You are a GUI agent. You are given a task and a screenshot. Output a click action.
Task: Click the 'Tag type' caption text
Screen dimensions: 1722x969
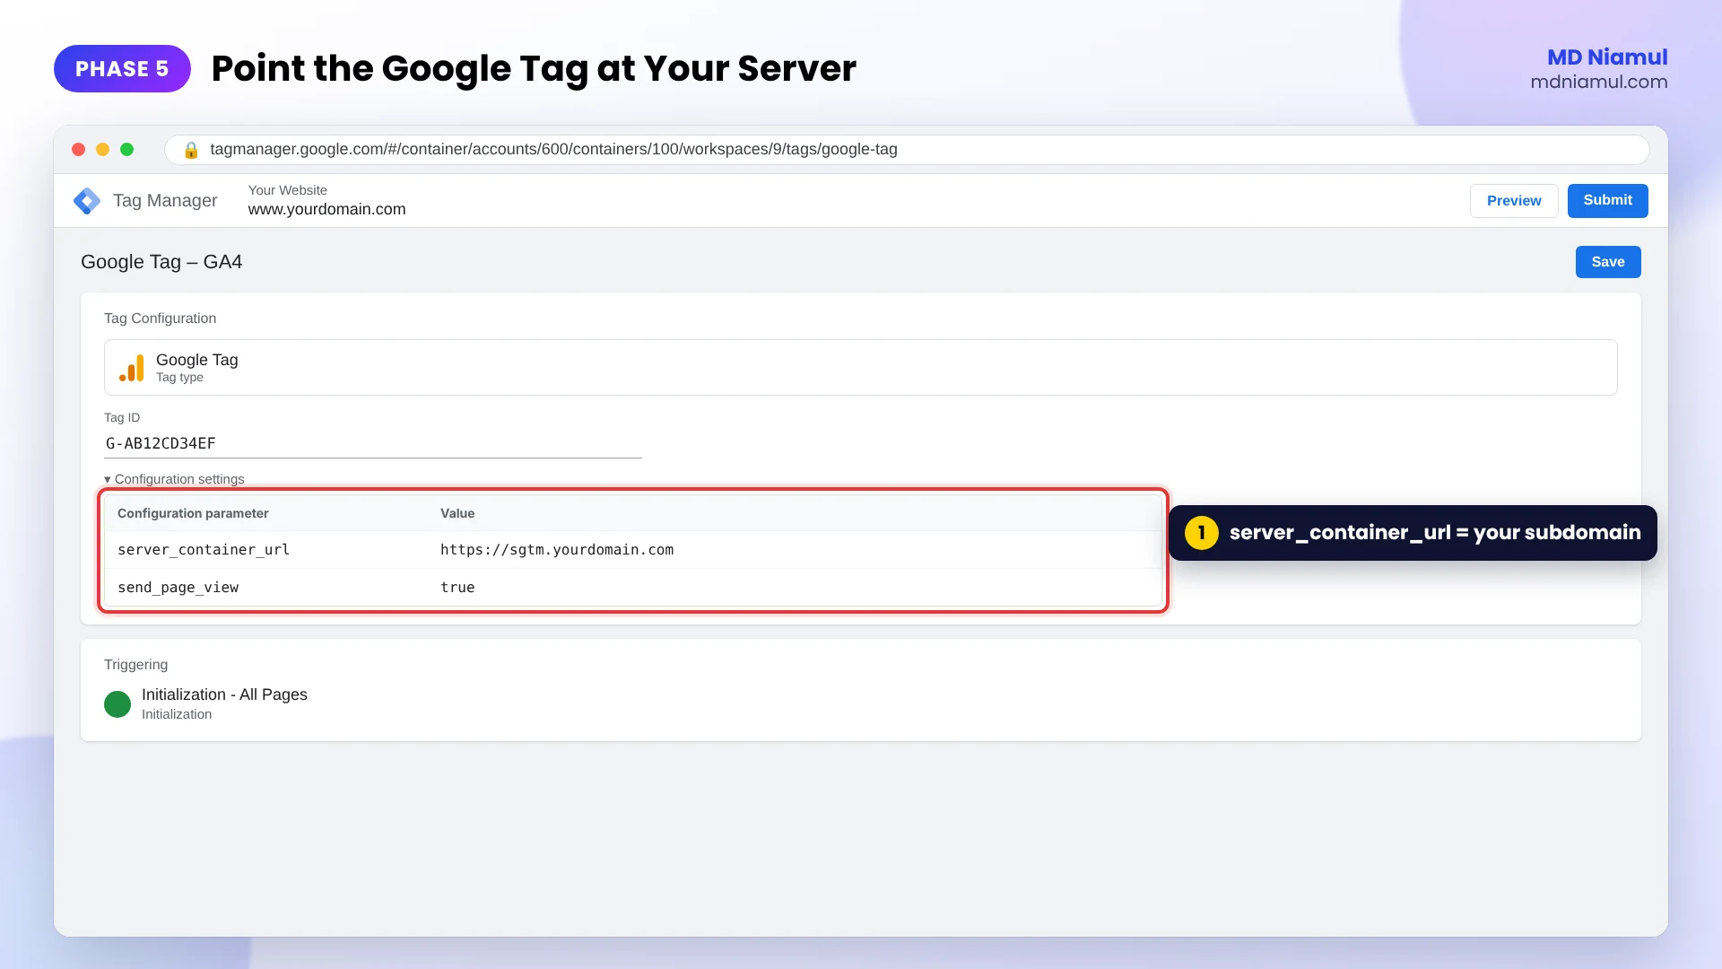point(179,378)
